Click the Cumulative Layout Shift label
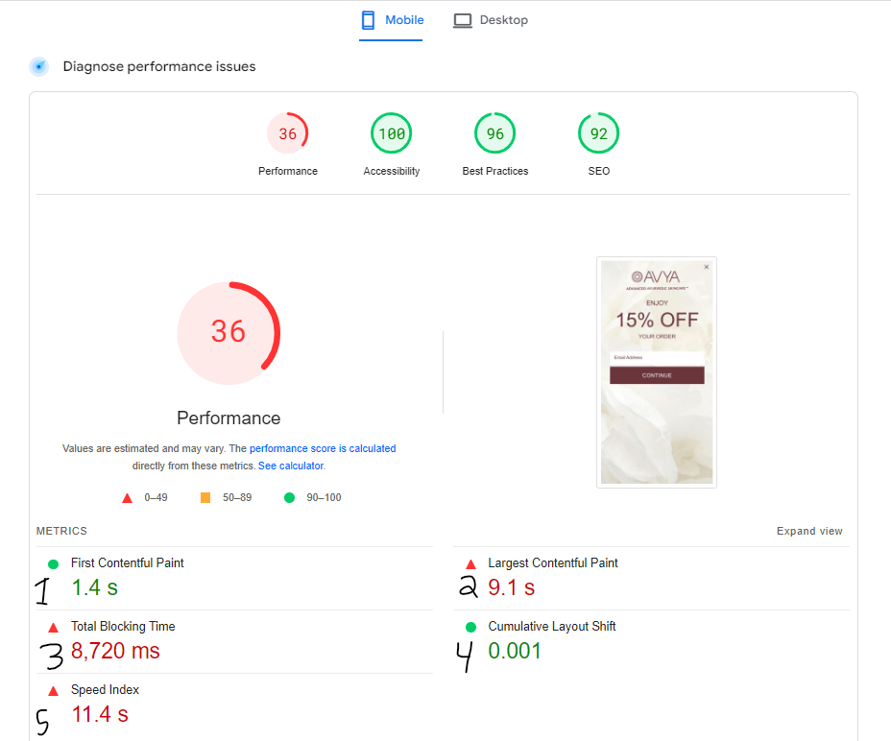Screen dimensions: 891x741 click(552, 626)
